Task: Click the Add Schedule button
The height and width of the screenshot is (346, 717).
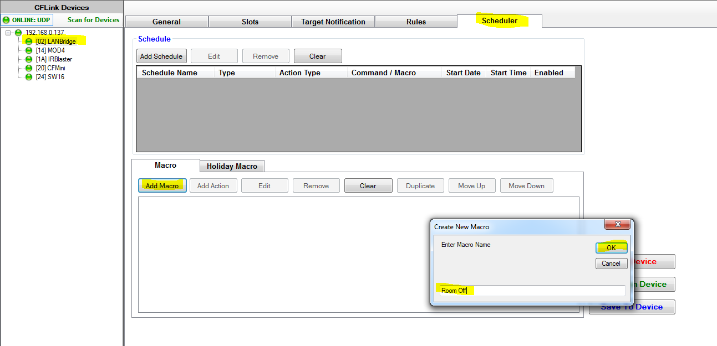Action: [161, 56]
